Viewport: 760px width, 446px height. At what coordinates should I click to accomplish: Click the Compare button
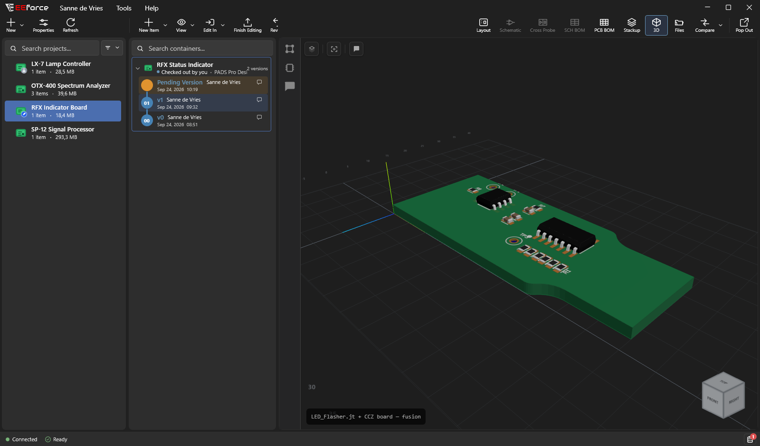coord(705,25)
